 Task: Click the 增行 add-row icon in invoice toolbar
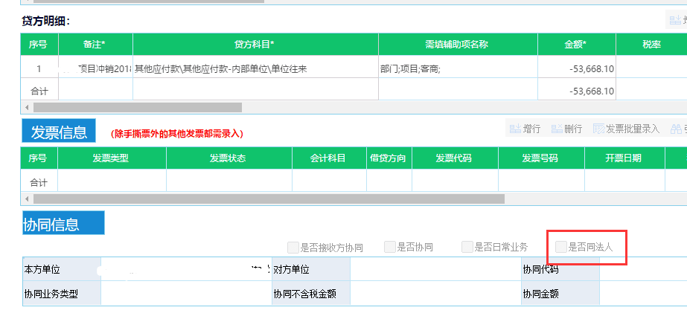tap(514, 129)
